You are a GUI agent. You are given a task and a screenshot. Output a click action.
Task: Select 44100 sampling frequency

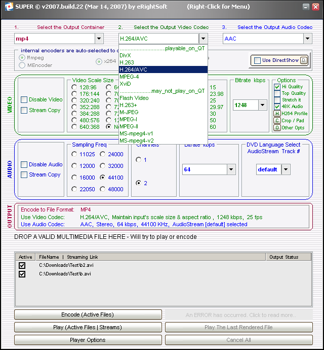coord(102,178)
